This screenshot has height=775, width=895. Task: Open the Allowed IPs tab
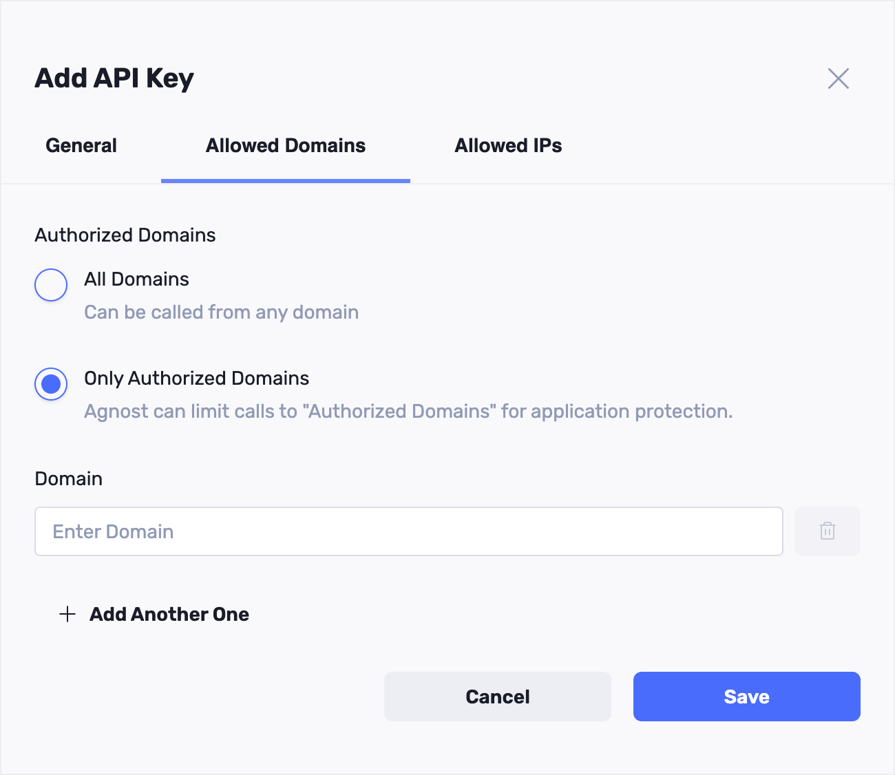pyautogui.click(x=508, y=146)
